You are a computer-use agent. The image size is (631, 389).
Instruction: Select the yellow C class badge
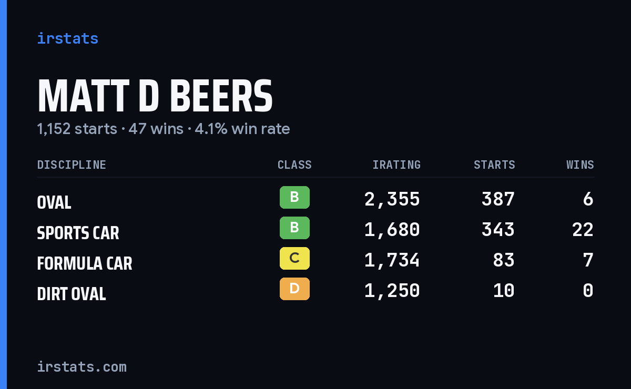tap(294, 259)
